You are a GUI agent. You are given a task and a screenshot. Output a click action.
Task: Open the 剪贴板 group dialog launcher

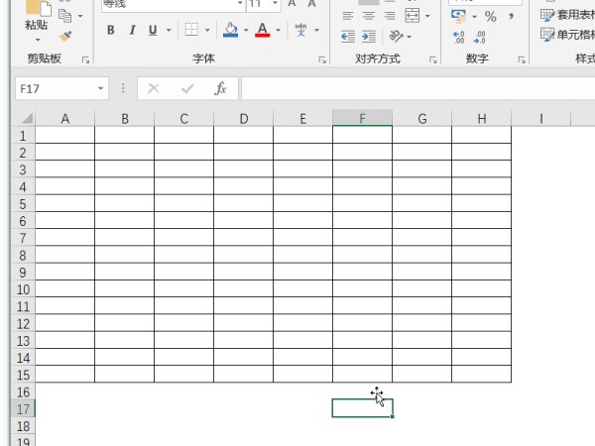pyautogui.click(x=85, y=59)
